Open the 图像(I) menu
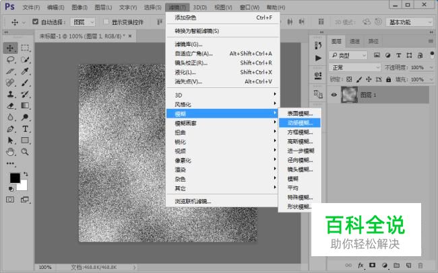 pos(80,7)
